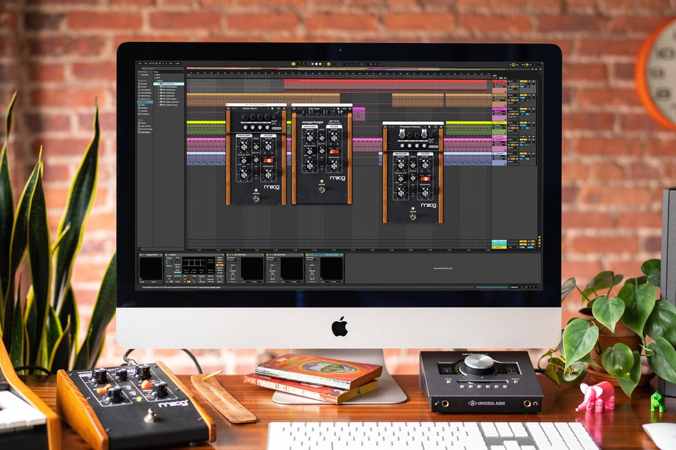Start playback with the transport Play button

click(x=312, y=64)
